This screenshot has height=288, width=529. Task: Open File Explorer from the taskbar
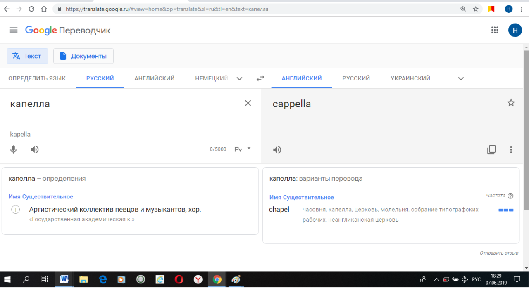click(83, 279)
